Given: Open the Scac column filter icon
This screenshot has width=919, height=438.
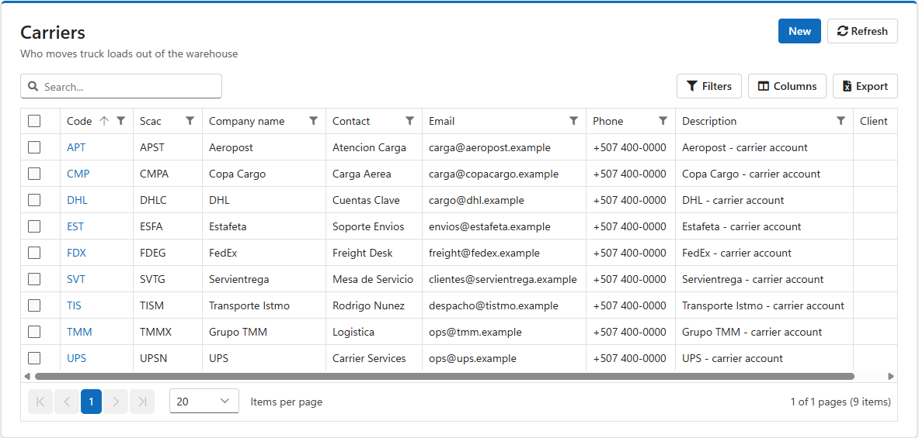Looking at the screenshot, I should tap(190, 121).
